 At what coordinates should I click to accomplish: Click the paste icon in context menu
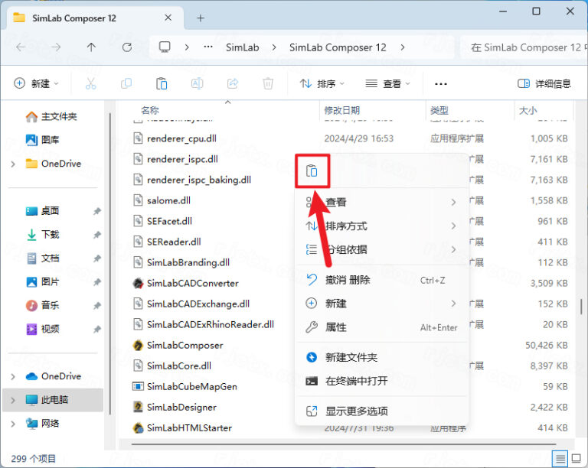(x=312, y=171)
